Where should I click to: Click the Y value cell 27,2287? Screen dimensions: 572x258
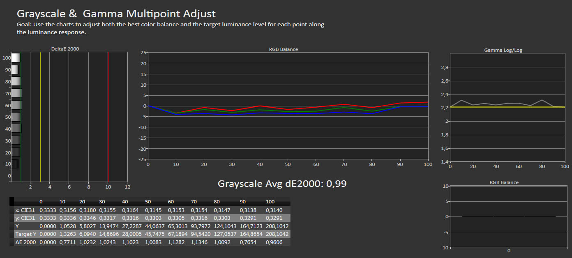pos(131,226)
